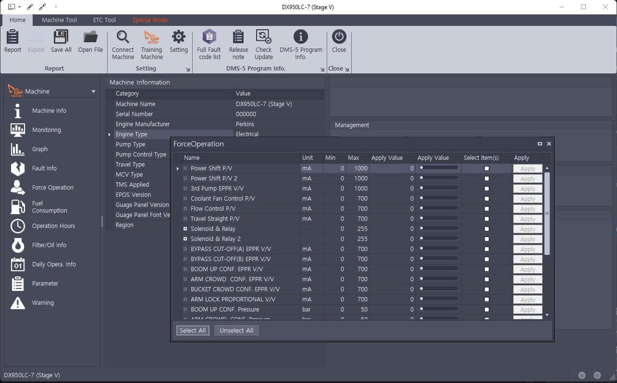The image size is (617, 383).
Task: Check the Select item row for Coolant Fan Control P/V
Action: (x=487, y=198)
